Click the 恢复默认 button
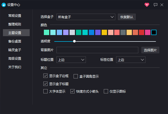The width and height of the screenshot is (168, 114). [x=127, y=17]
